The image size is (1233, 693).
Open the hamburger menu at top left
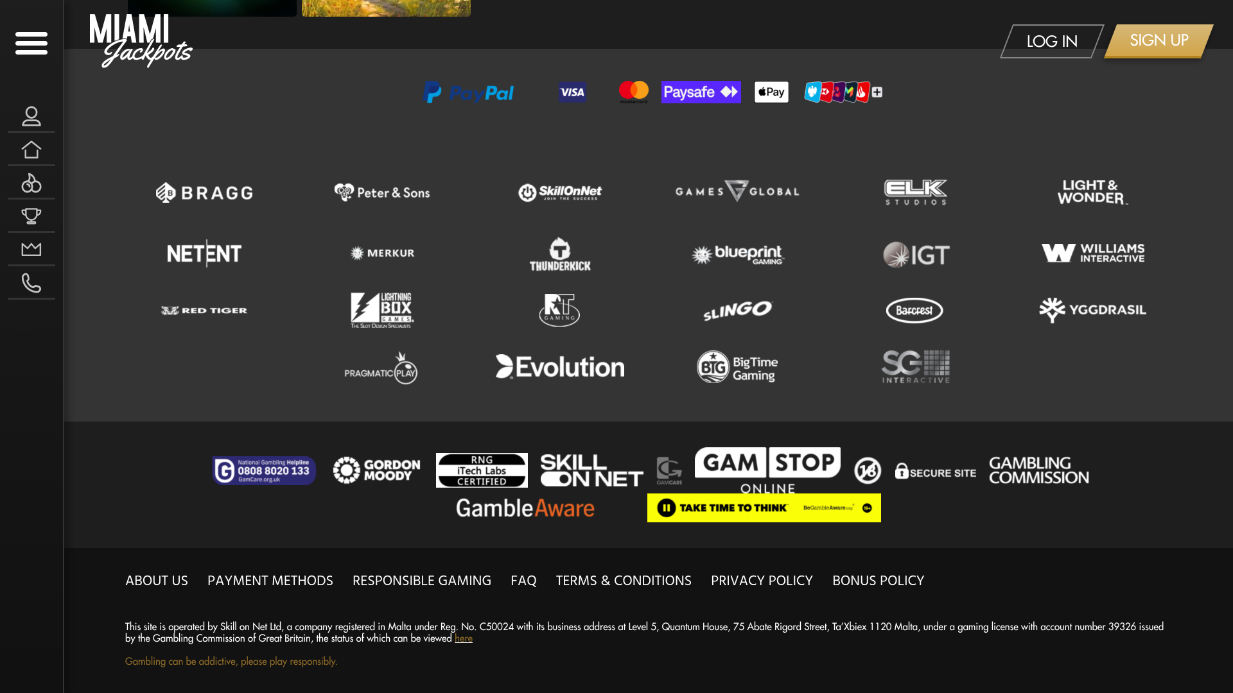pyautogui.click(x=31, y=43)
